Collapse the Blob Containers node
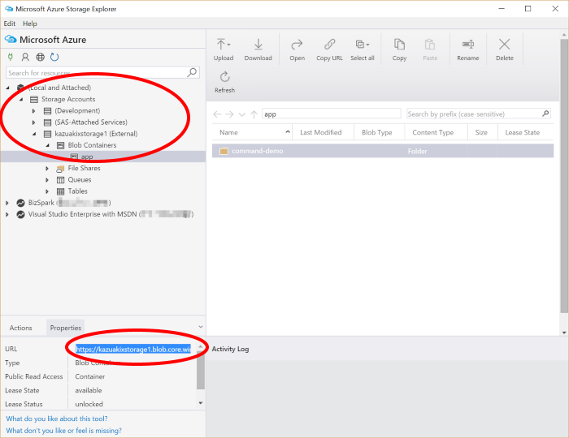 pyautogui.click(x=47, y=145)
